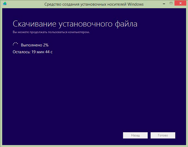Viewport: 188px width, 147px height.
Task: Maximize the media creation tool window
Action: pos(171,3)
